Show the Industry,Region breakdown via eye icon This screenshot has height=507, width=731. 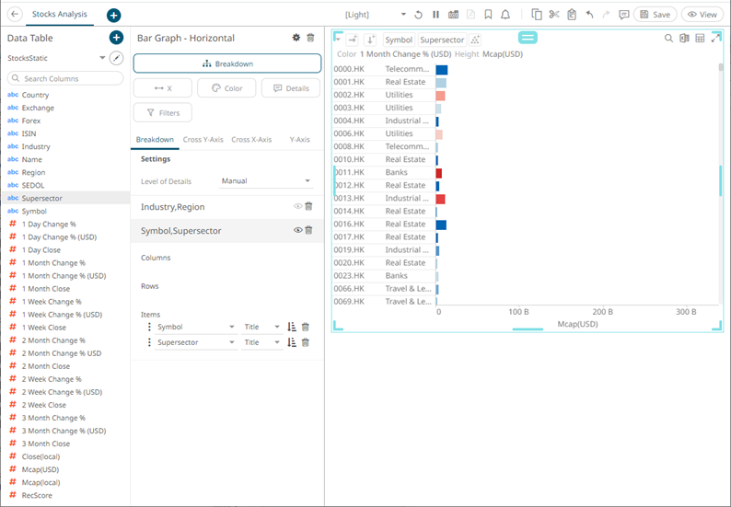[x=297, y=207]
